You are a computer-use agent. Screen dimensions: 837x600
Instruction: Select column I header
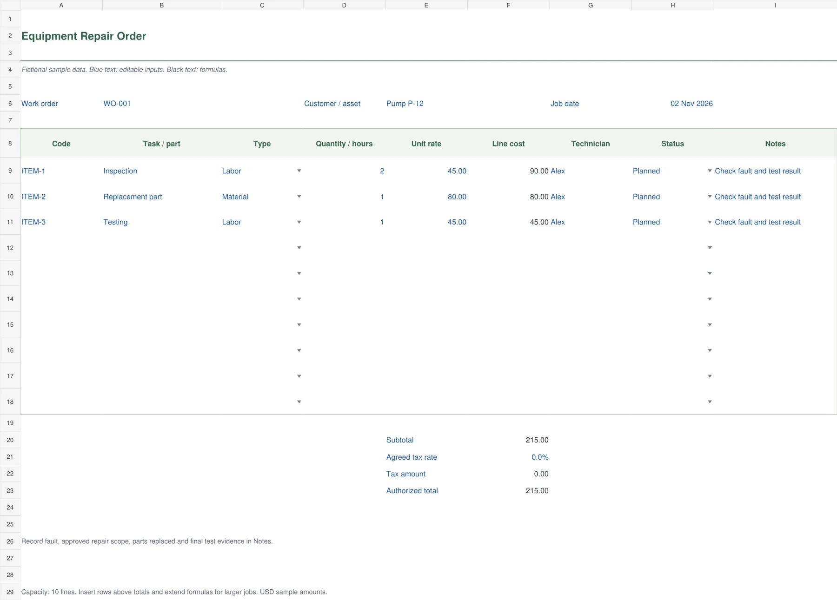click(775, 5)
